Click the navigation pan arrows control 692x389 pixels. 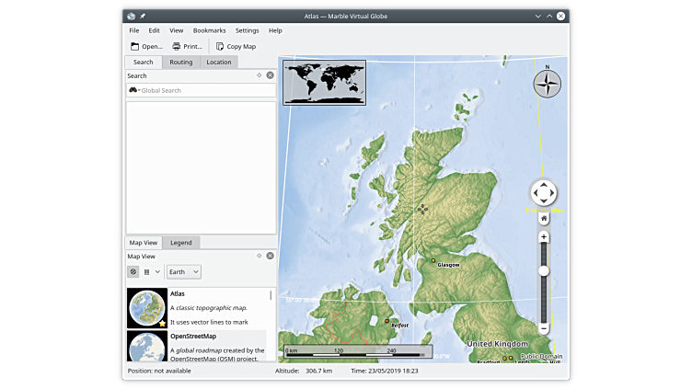click(544, 193)
